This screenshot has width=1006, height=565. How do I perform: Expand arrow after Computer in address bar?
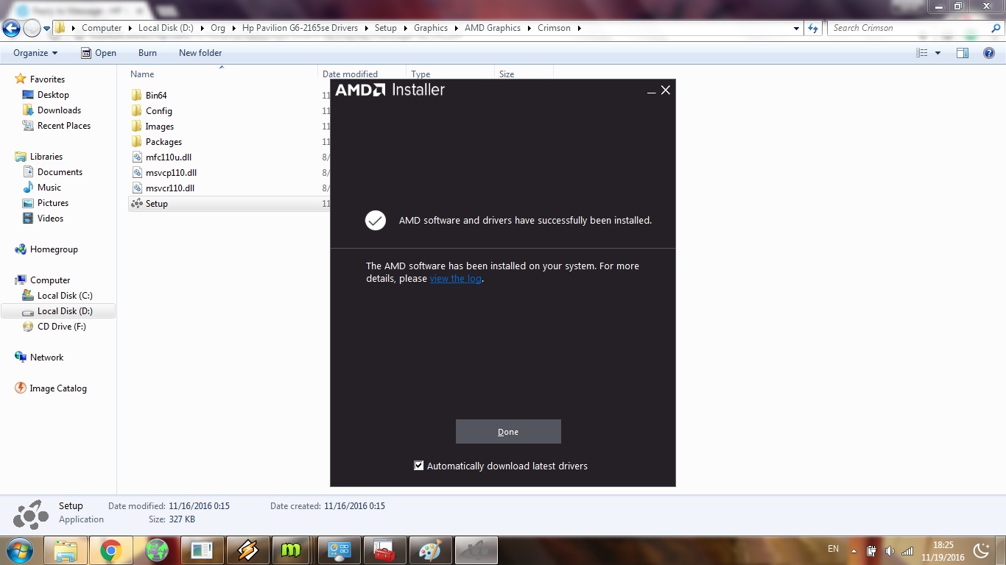130,28
